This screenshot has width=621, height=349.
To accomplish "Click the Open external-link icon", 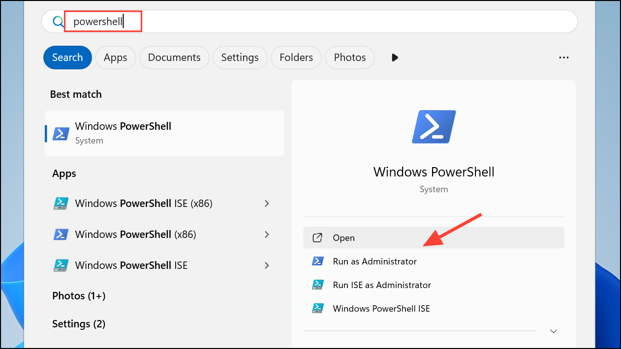I will pos(318,238).
